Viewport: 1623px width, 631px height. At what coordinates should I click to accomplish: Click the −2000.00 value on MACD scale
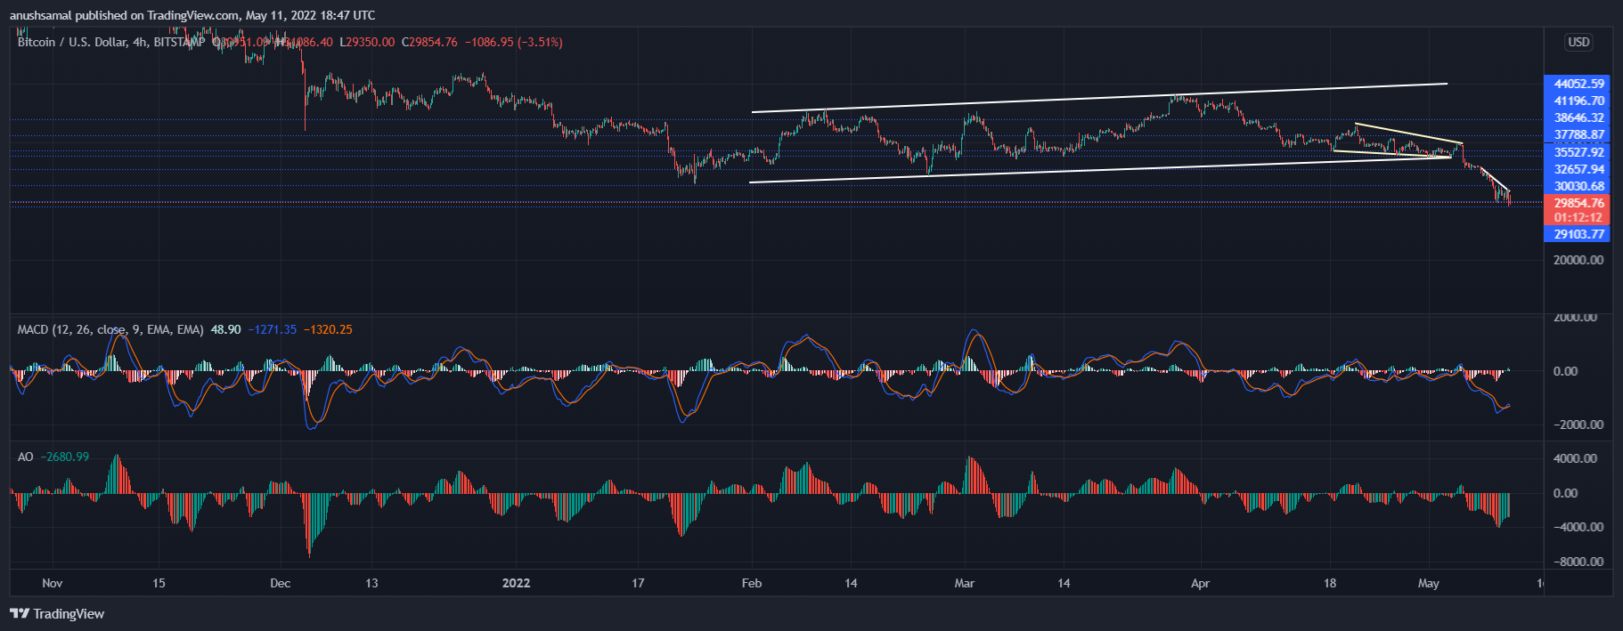coord(1578,425)
